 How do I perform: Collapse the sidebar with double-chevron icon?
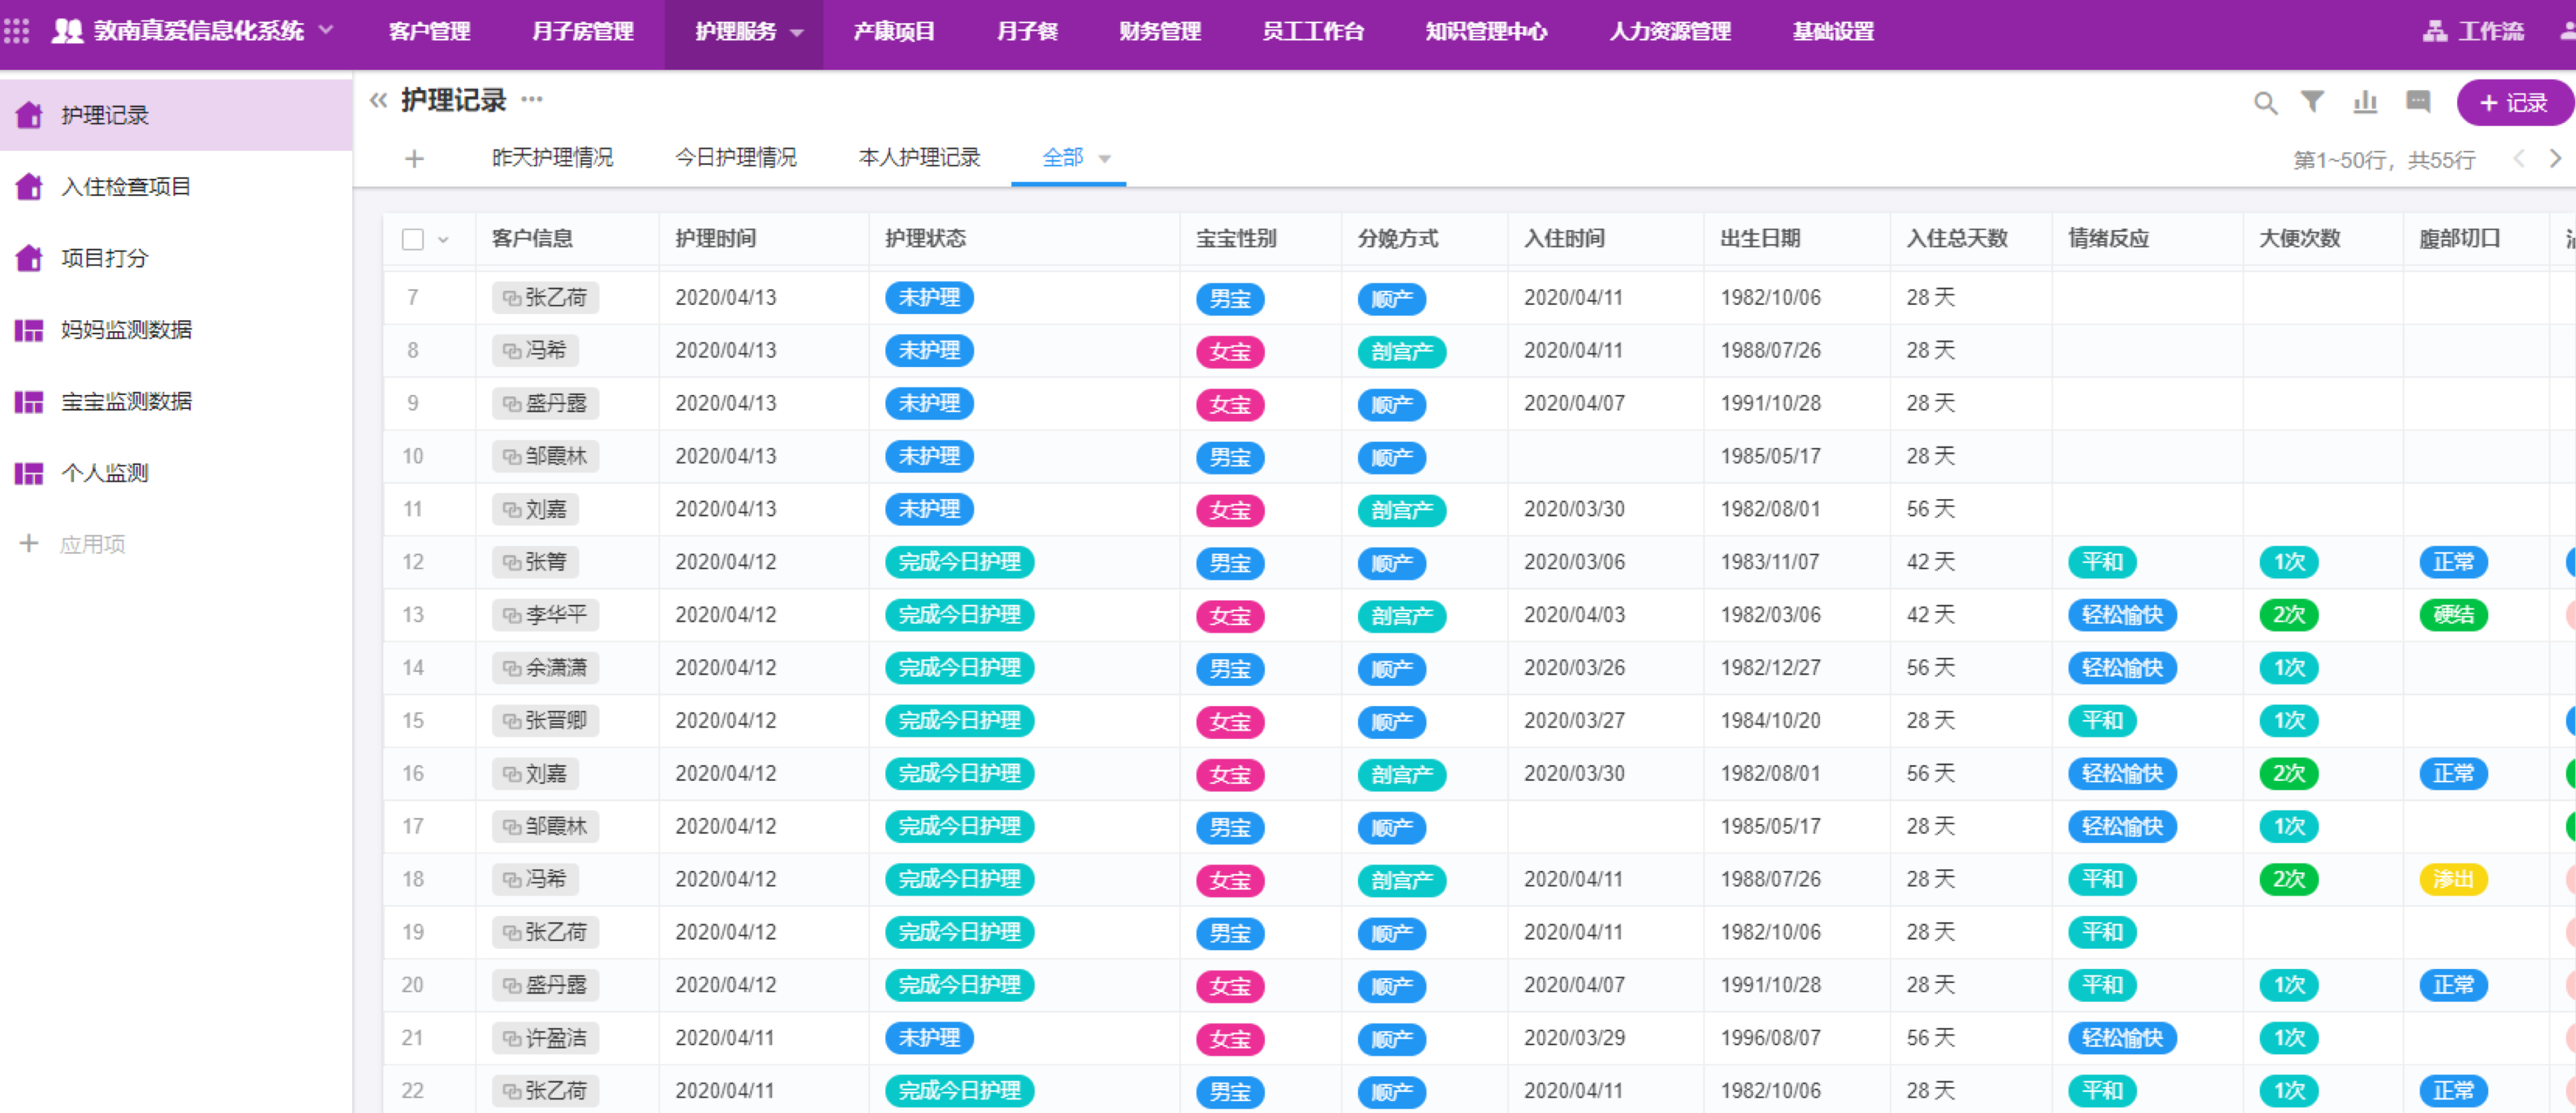[x=378, y=100]
